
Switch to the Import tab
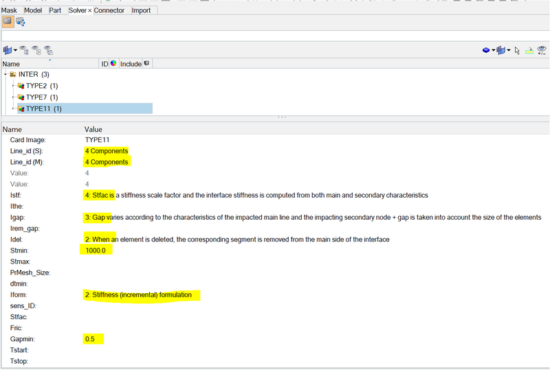tap(141, 10)
